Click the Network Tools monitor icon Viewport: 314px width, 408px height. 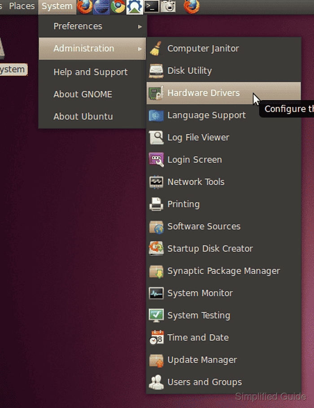coord(156,182)
